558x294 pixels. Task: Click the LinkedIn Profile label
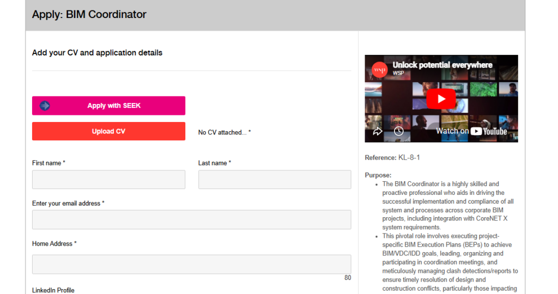tap(53, 290)
